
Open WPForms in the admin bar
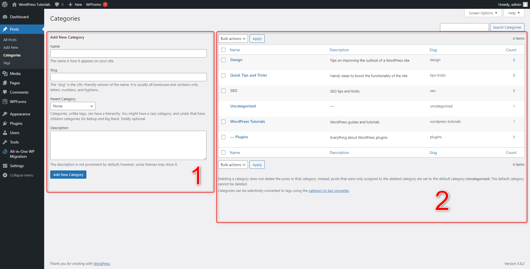coord(94,4)
